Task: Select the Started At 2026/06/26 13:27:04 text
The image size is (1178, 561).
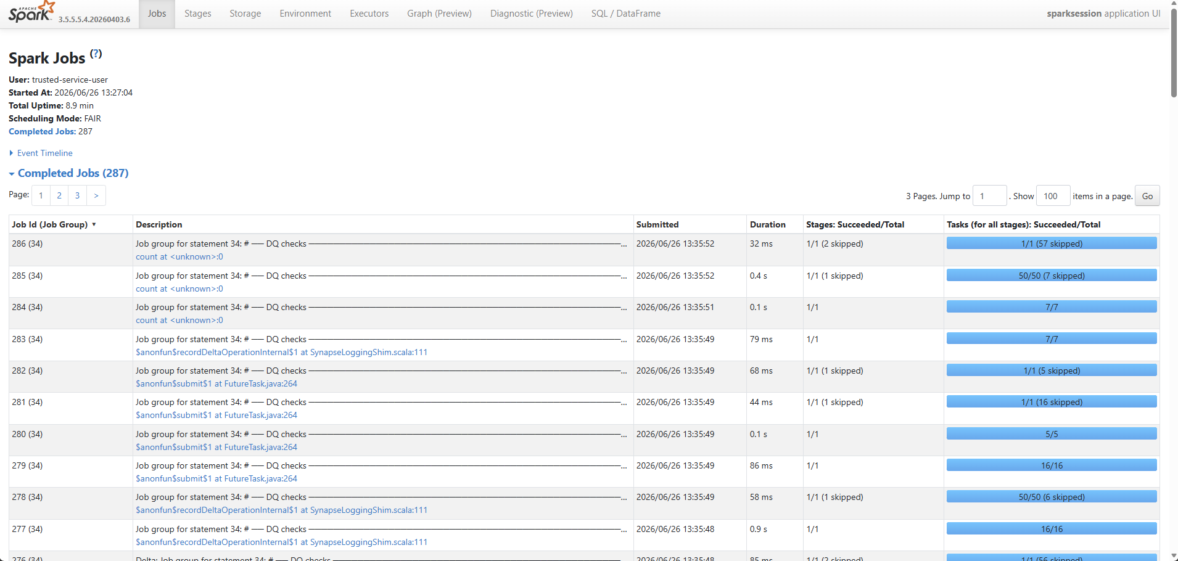Action: tap(70, 92)
